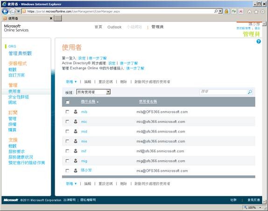
Task: Sort by 使用者名稱 column header
Action: click(x=148, y=102)
